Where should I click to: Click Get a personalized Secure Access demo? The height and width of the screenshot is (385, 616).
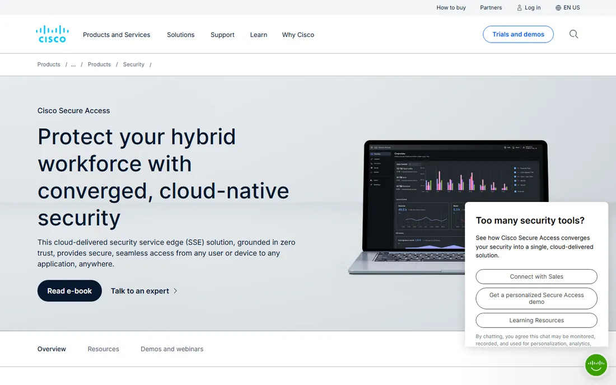536,298
